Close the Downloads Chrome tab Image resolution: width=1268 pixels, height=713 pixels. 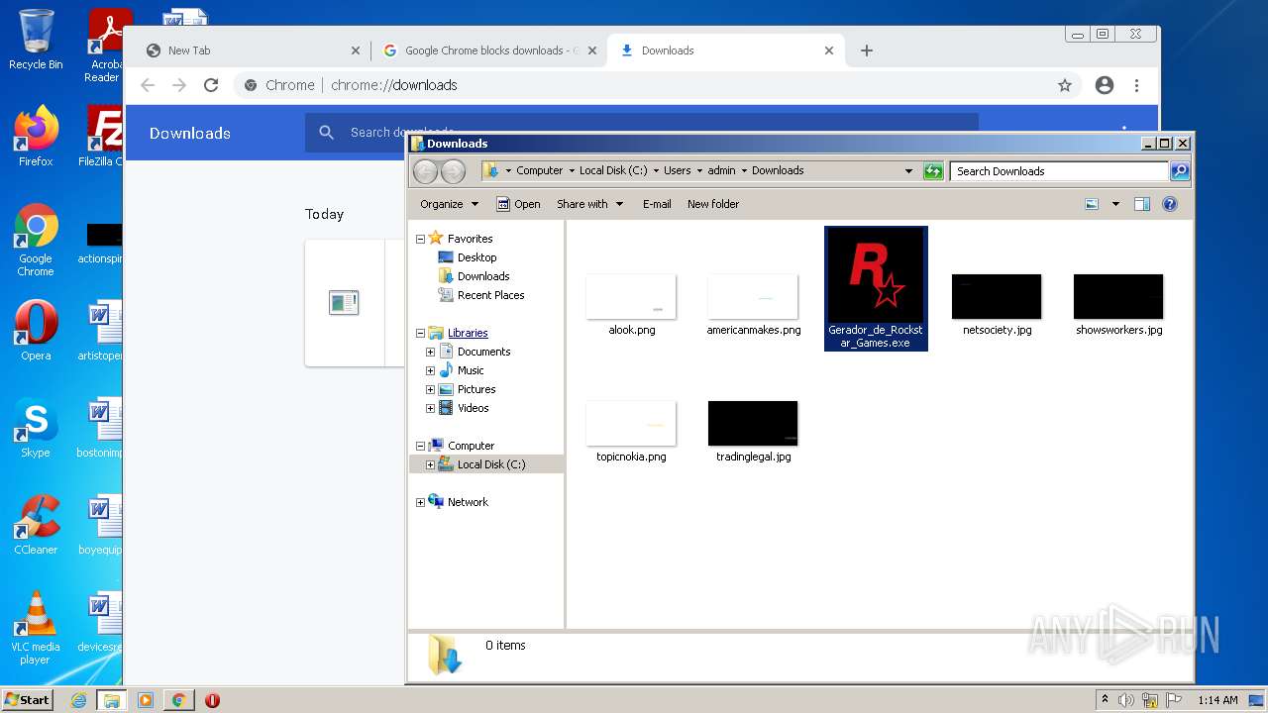829,51
